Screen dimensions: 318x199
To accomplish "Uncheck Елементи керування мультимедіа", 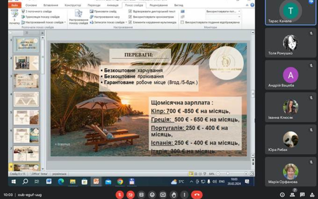I will point(130,22).
